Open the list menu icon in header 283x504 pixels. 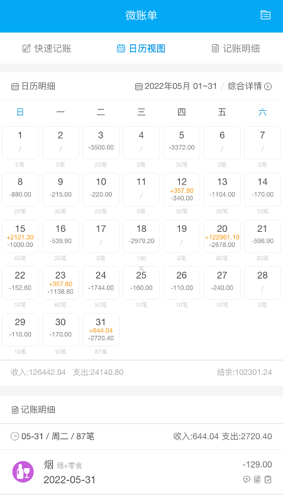click(265, 15)
